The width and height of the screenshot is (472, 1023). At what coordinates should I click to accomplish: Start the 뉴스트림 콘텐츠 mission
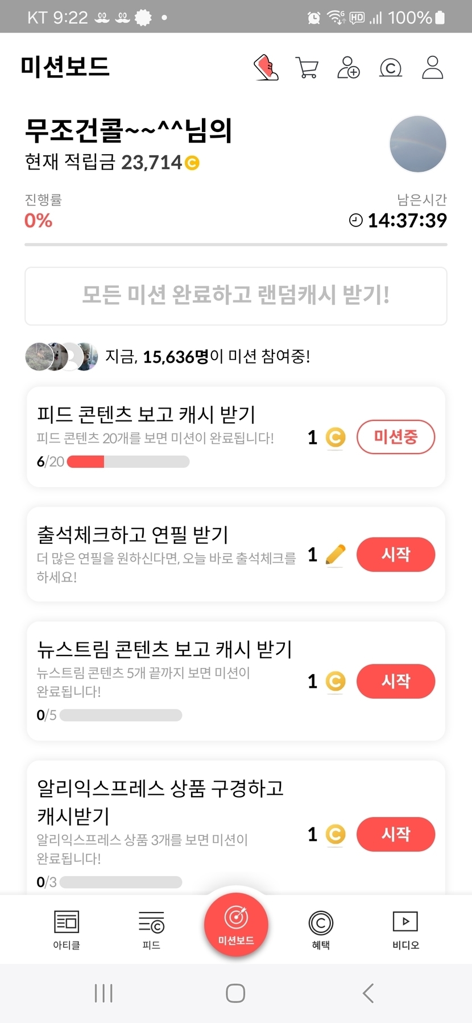click(395, 680)
